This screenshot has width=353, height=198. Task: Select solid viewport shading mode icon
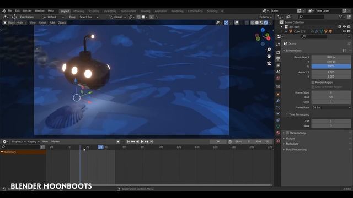(257, 23)
